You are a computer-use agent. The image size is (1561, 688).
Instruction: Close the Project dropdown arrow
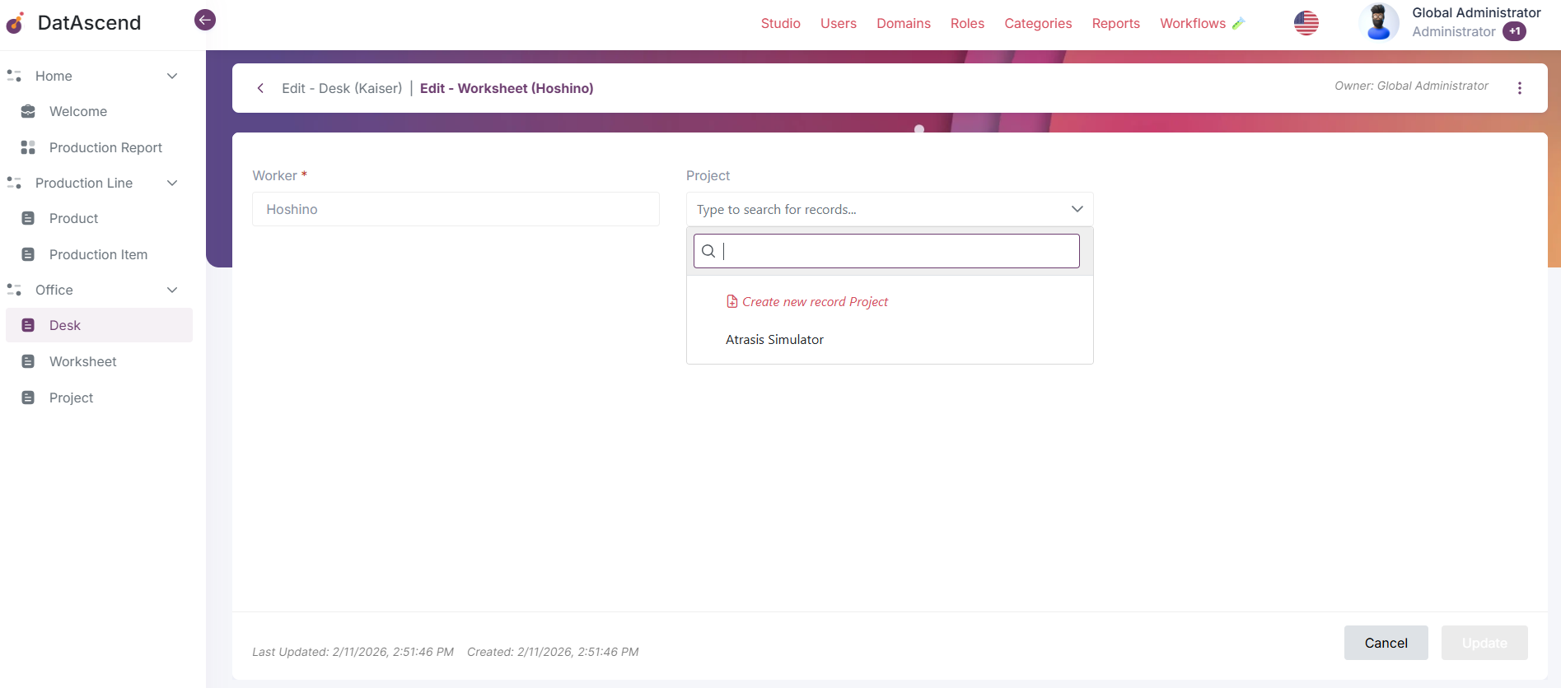tap(1077, 209)
